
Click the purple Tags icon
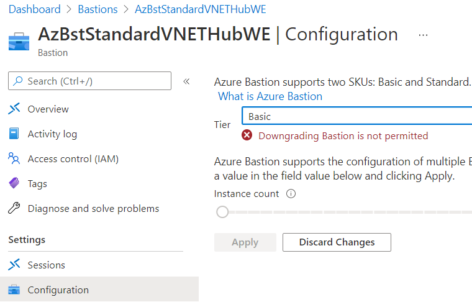pyautogui.click(x=14, y=183)
